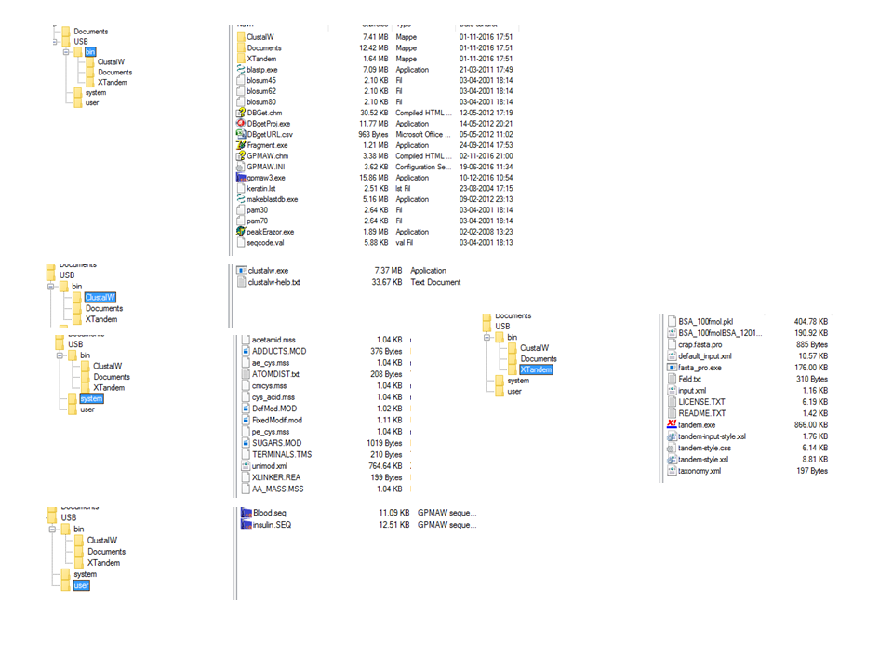Collapse bin in the tree with ClustalW highlighted
This screenshot has height=670, width=893.
pyautogui.click(x=50, y=287)
